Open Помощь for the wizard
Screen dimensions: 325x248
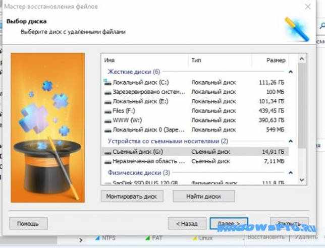point(28,224)
